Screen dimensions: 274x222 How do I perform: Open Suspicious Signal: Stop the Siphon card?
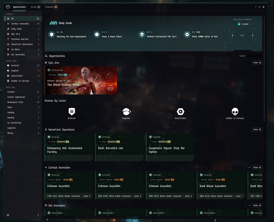[170, 147]
